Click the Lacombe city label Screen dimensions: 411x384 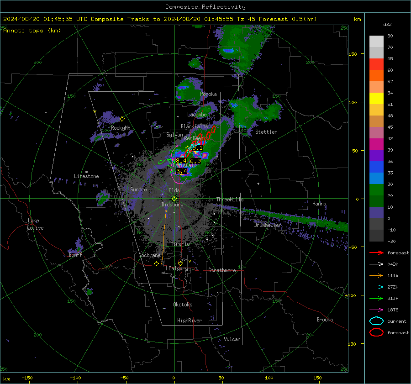pos(197,115)
